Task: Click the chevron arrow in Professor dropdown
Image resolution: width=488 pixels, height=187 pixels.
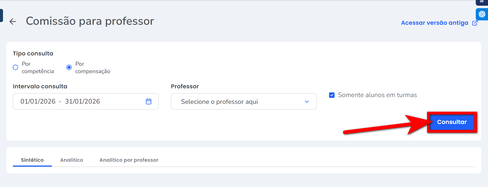Action: (x=307, y=102)
